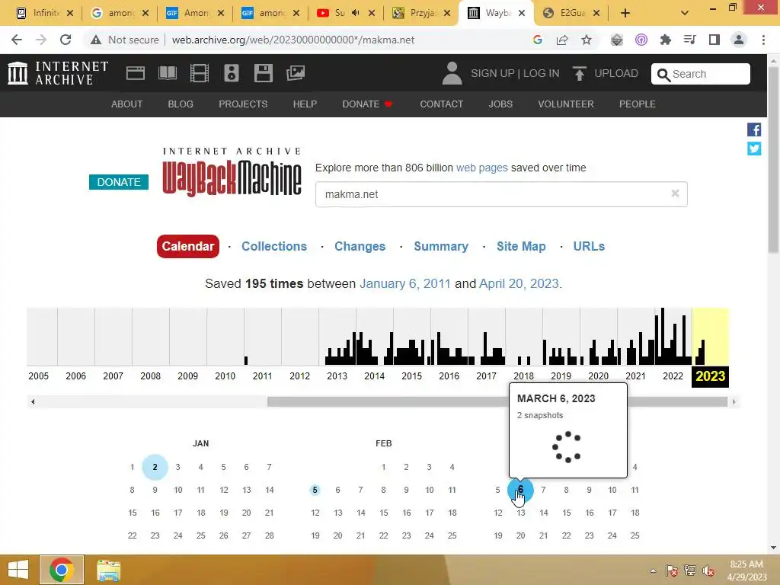The height and width of the screenshot is (585, 780).
Task: Open the Internet Archive software floppy icon
Action: coord(263,73)
